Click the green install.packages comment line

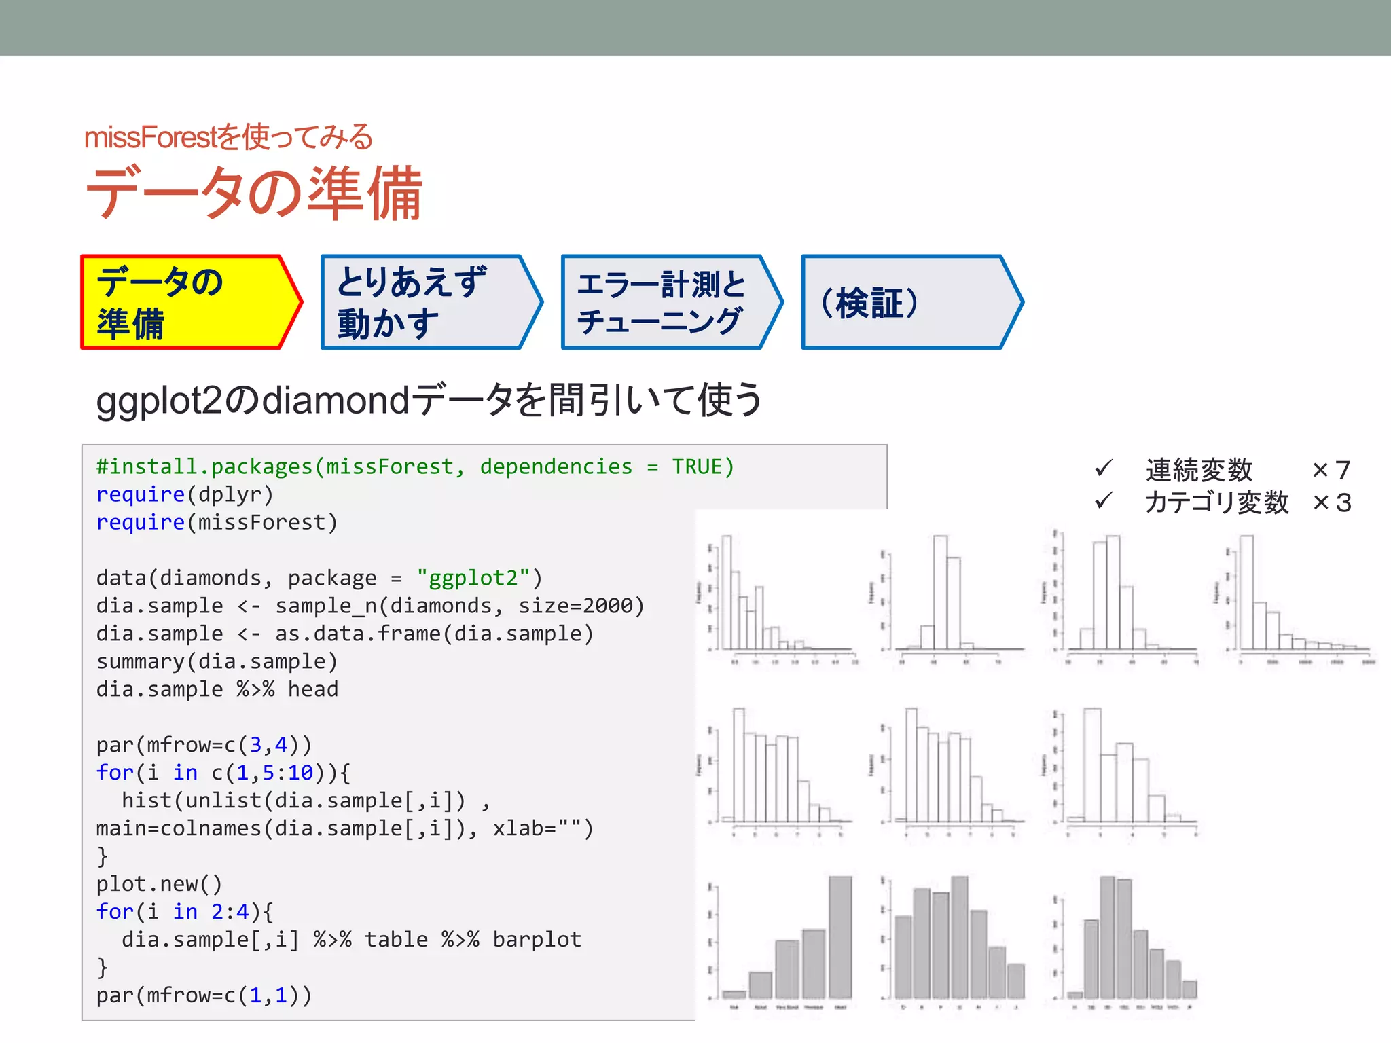[414, 466]
